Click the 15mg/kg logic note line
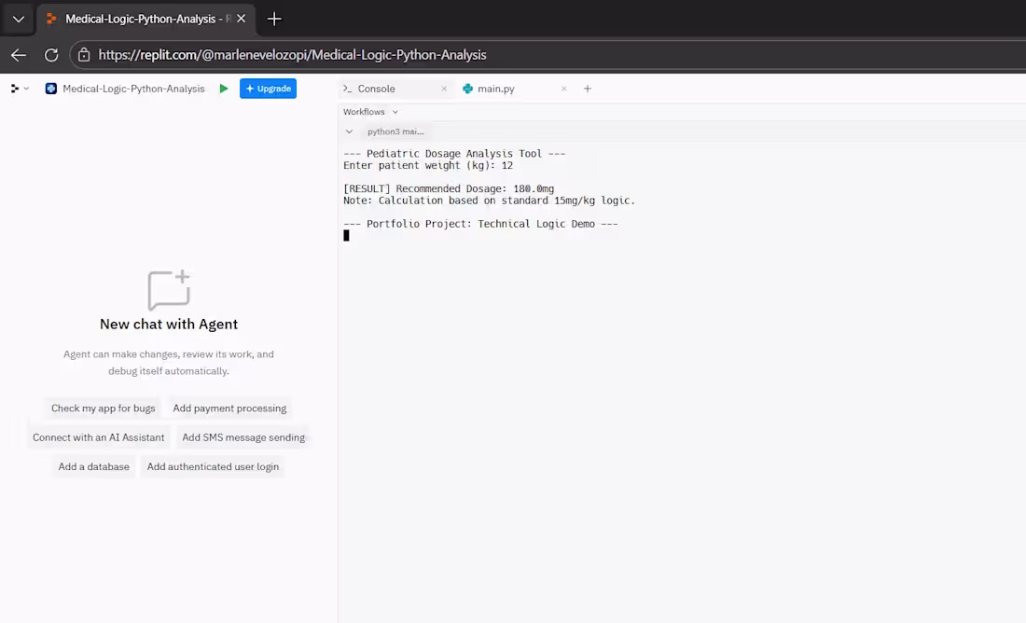 pyautogui.click(x=489, y=201)
